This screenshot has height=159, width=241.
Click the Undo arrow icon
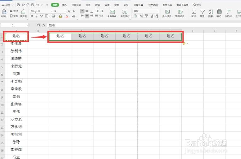tap(38, 5)
